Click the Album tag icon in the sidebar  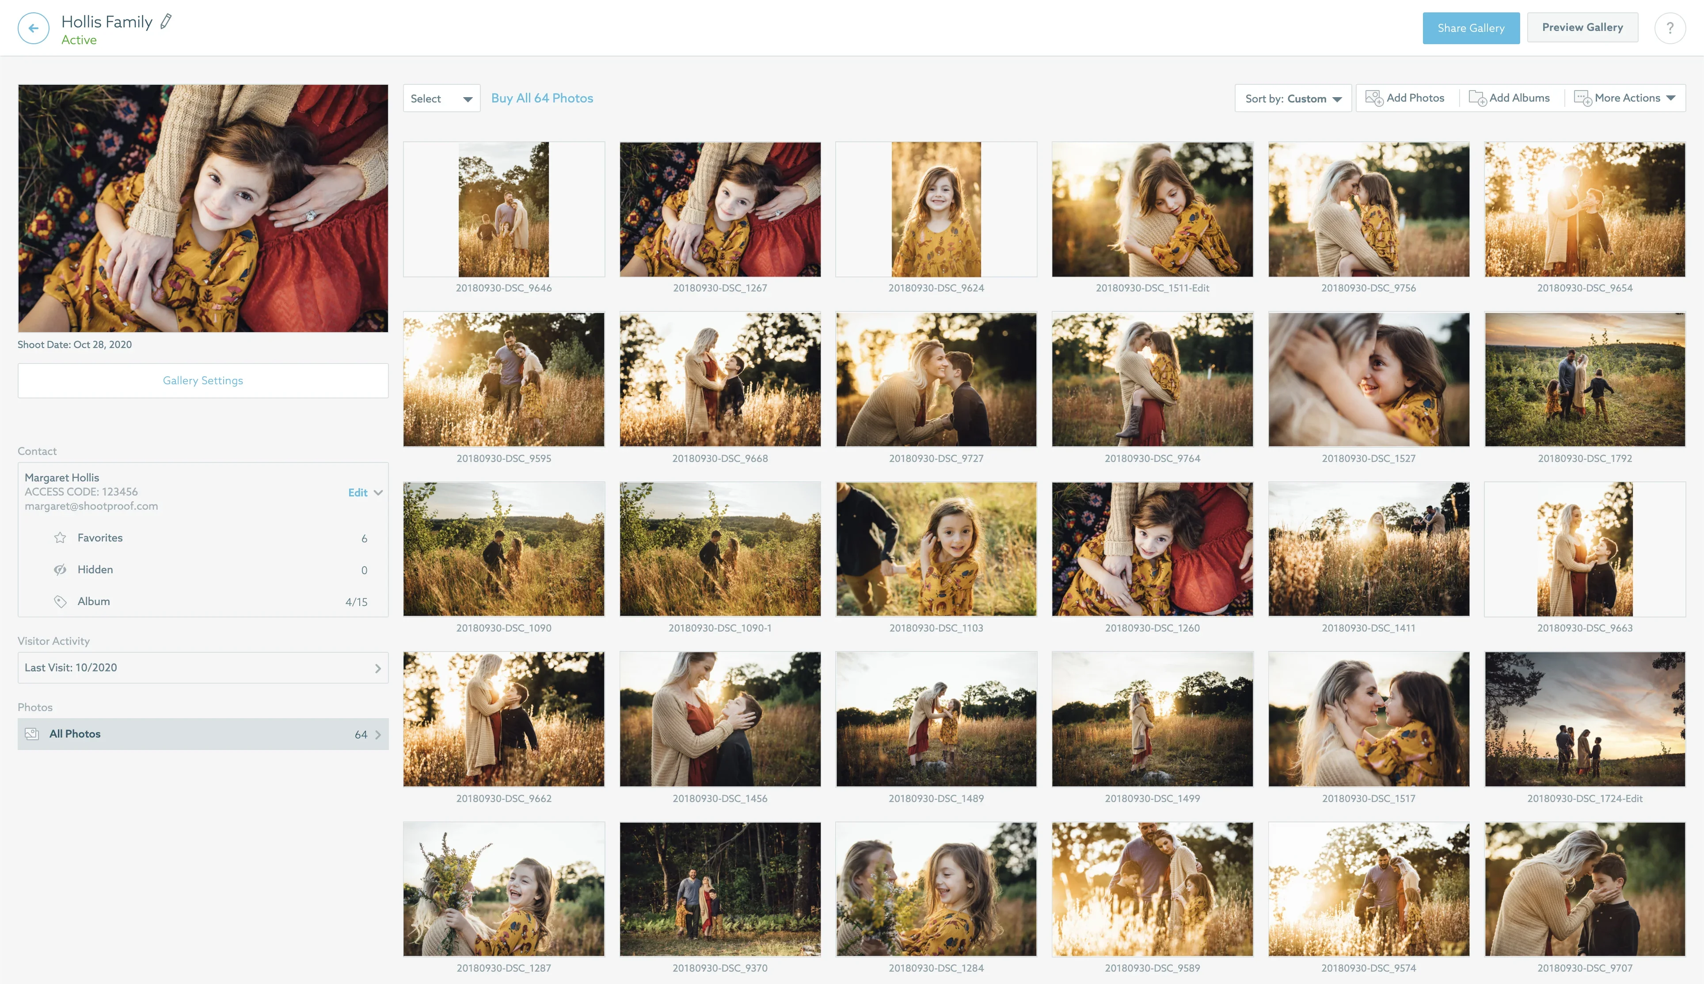[x=61, y=601]
